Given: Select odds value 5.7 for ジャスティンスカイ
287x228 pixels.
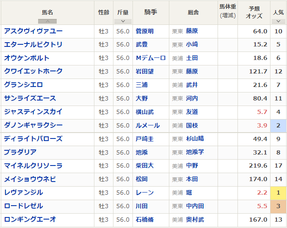Looking at the screenshot, I should coord(262,112).
